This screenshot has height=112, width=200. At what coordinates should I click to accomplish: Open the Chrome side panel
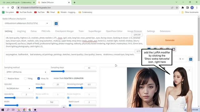187,7
